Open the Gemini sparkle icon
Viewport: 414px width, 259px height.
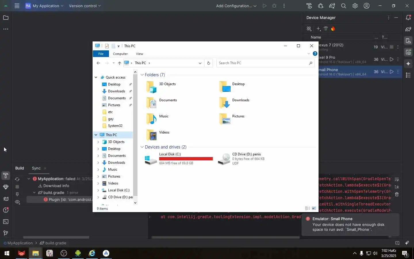[408, 64]
